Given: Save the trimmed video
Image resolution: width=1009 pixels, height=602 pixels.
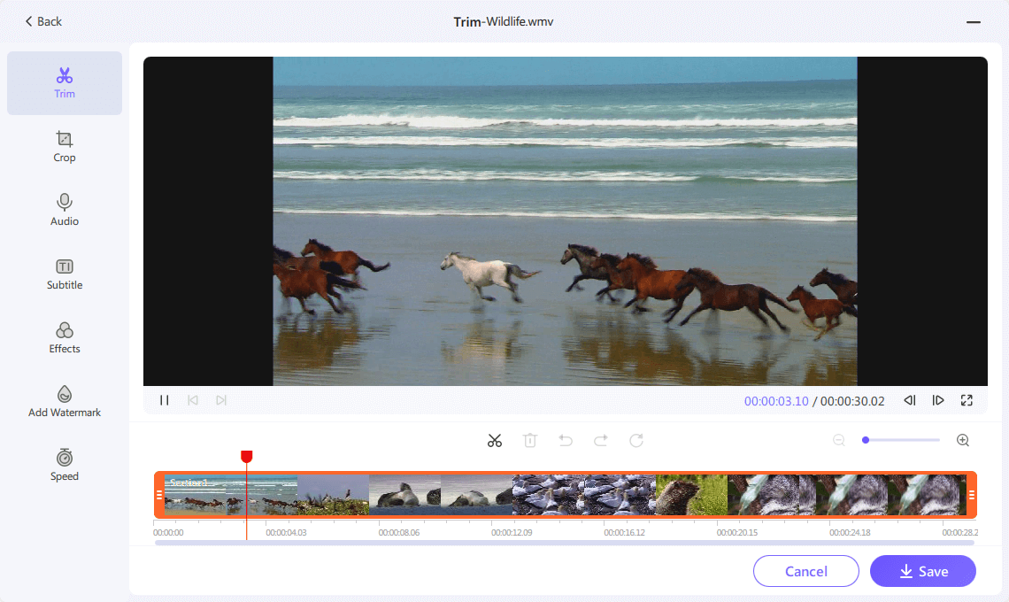Looking at the screenshot, I should (922, 571).
